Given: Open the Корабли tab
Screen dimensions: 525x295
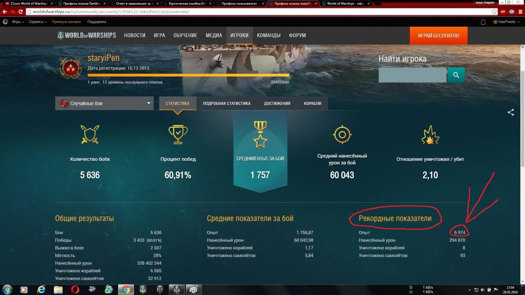Looking at the screenshot, I should click(x=312, y=104).
